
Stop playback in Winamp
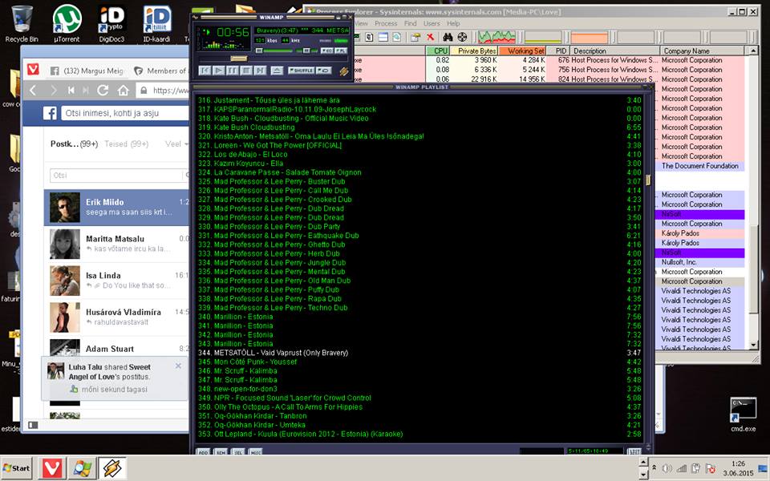(x=246, y=71)
